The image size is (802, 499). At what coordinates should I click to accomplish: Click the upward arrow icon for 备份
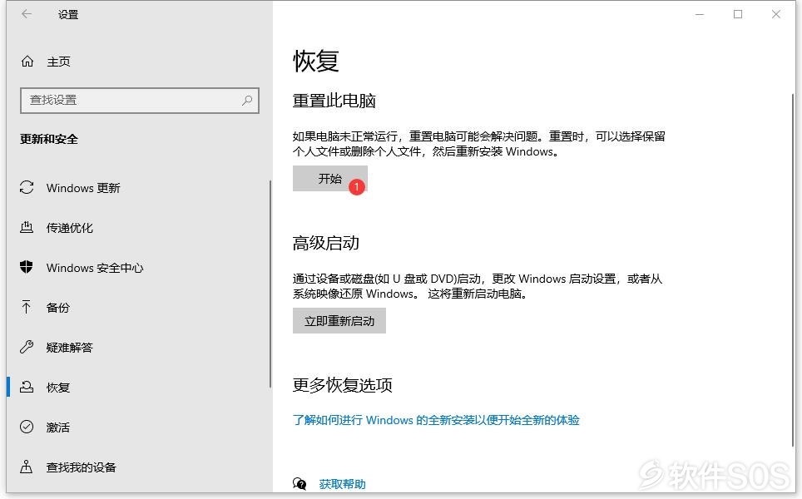27,307
